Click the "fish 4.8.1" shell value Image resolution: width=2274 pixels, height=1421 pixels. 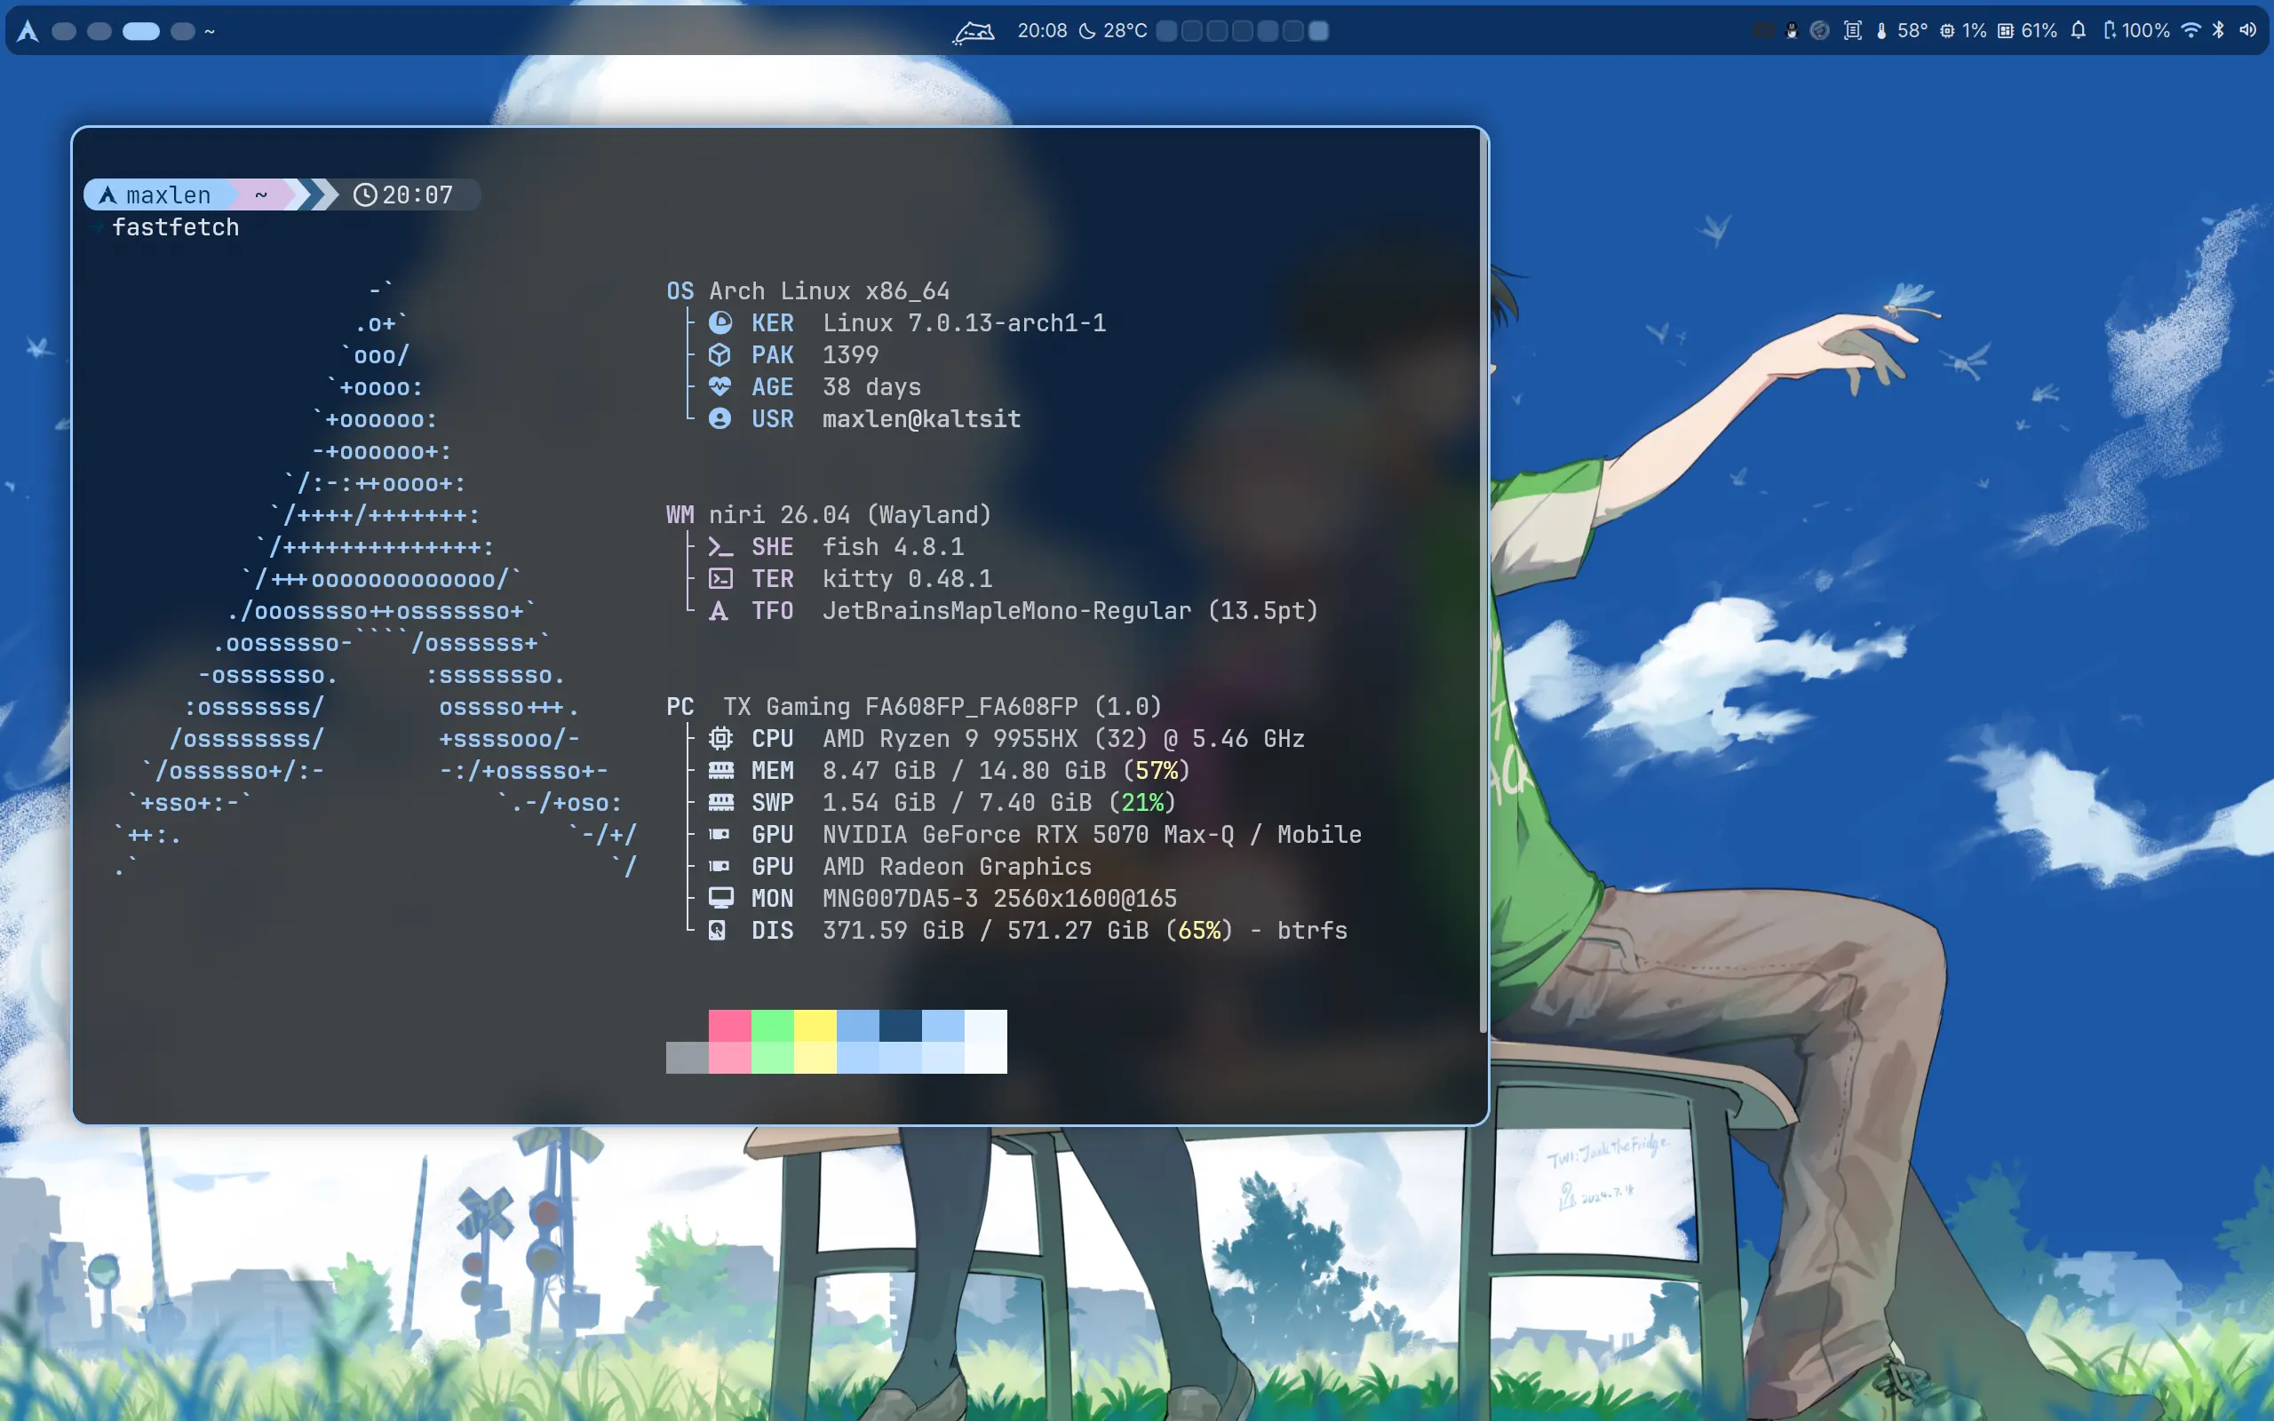coord(893,547)
